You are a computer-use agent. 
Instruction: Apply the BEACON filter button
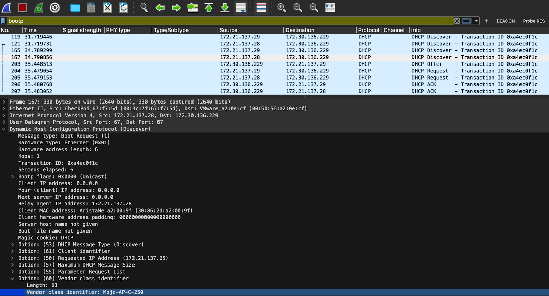tap(506, 21)
